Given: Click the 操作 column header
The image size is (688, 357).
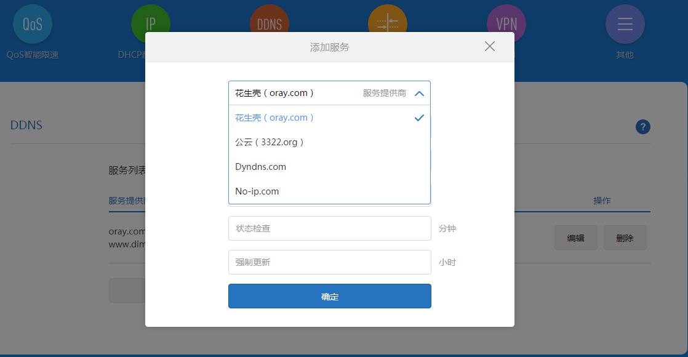Looking at the screenshot, I should [602, 201].
